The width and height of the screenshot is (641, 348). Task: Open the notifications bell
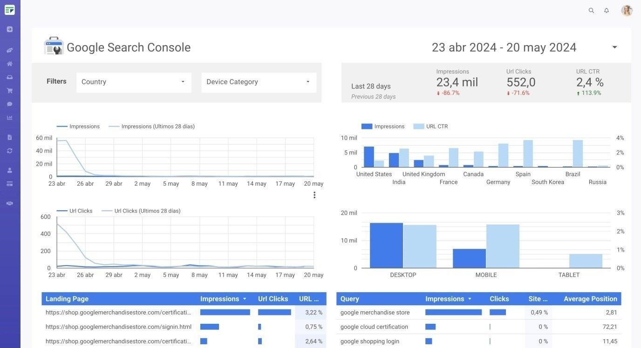(x=607, y=10)
